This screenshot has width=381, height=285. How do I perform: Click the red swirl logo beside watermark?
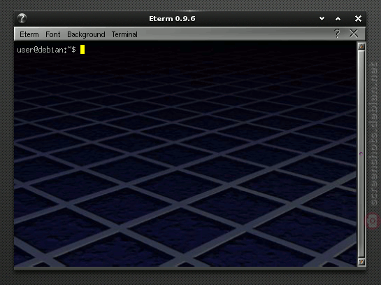click(372, 221)
